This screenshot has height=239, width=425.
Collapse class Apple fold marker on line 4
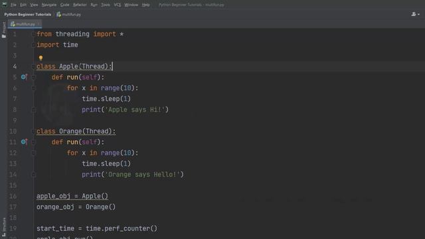coord(33,66)
